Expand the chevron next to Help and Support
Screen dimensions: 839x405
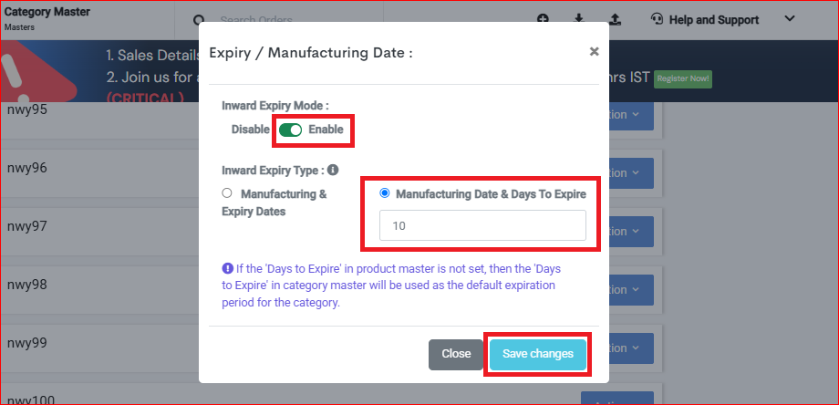[789, 19]
